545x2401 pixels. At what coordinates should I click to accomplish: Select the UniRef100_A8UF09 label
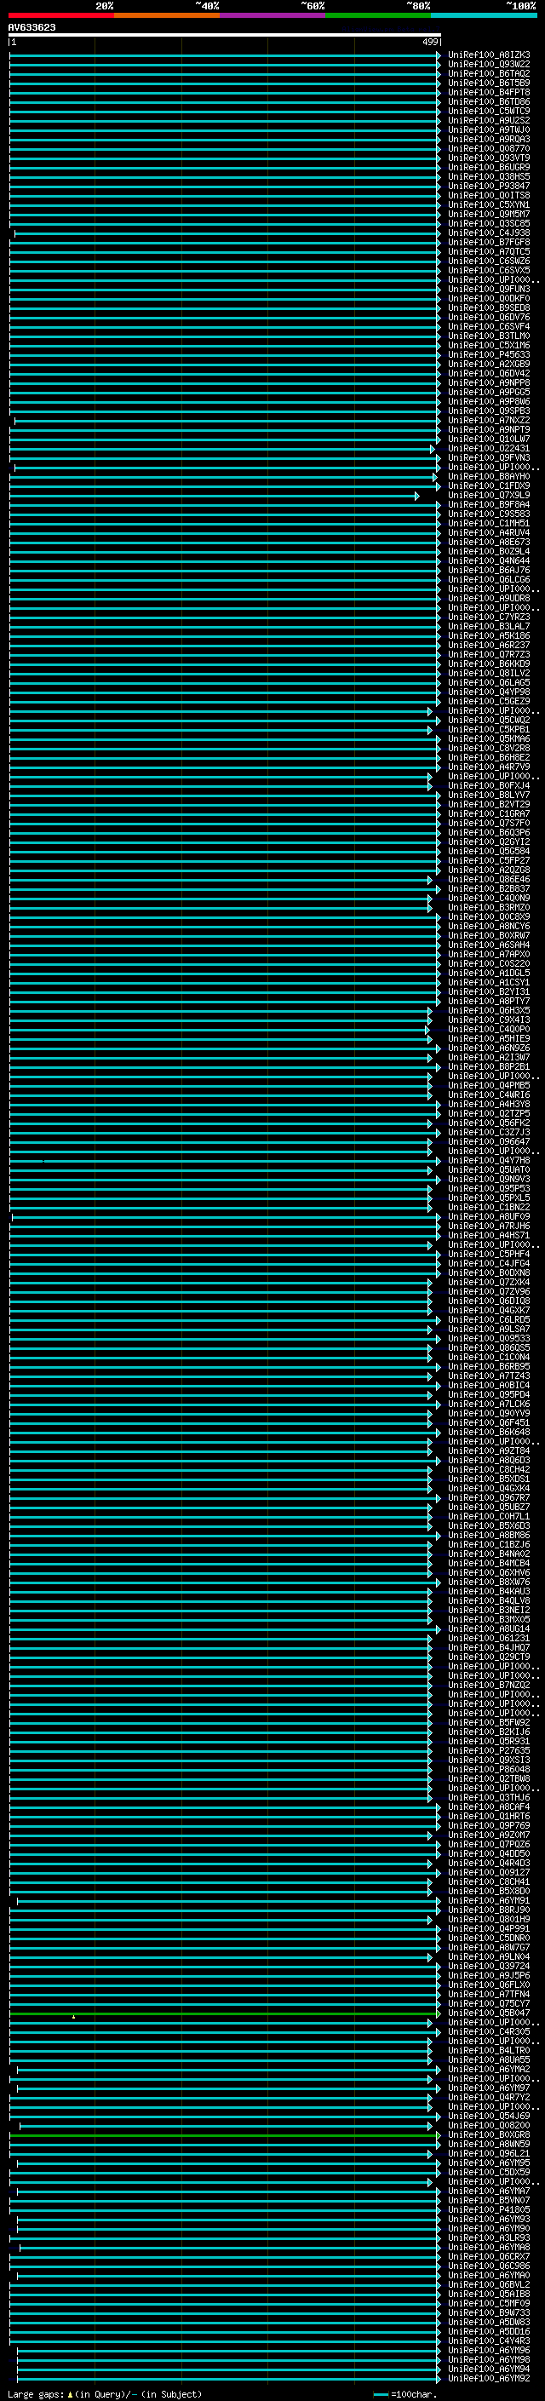click(489, 1217)
